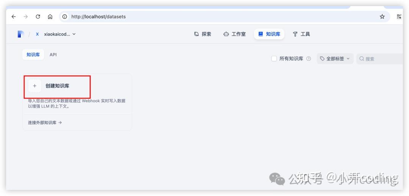Screen dimensions: 409x196
Task: Expand the 全部标签 tag filter dropdown
Action: [335, 59]
